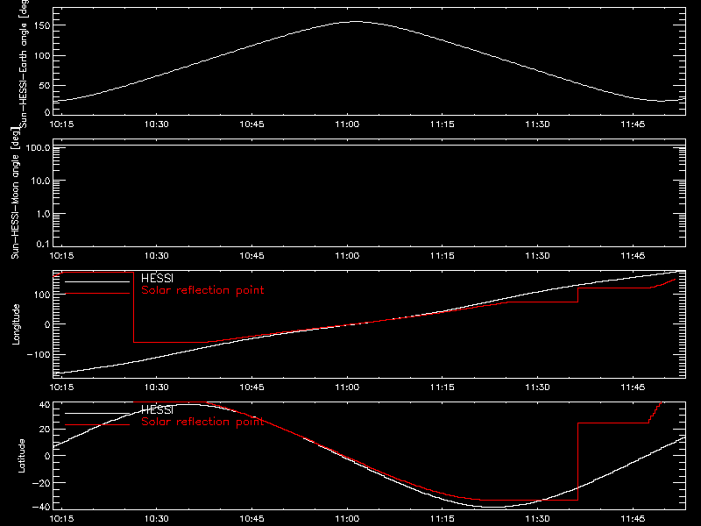Click 11:45 time label under Earth angle plot
This screenshot has height=526, width=701.
(x=633, y=124)
